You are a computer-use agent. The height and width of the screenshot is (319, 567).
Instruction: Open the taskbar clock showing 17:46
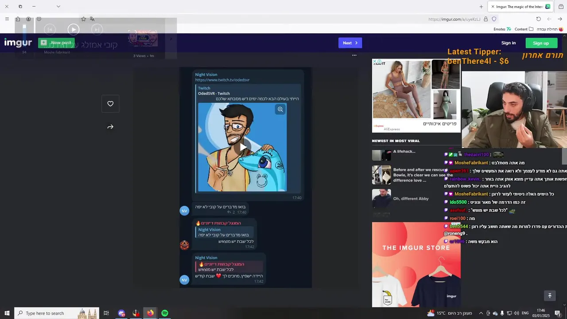pos(541,313)
